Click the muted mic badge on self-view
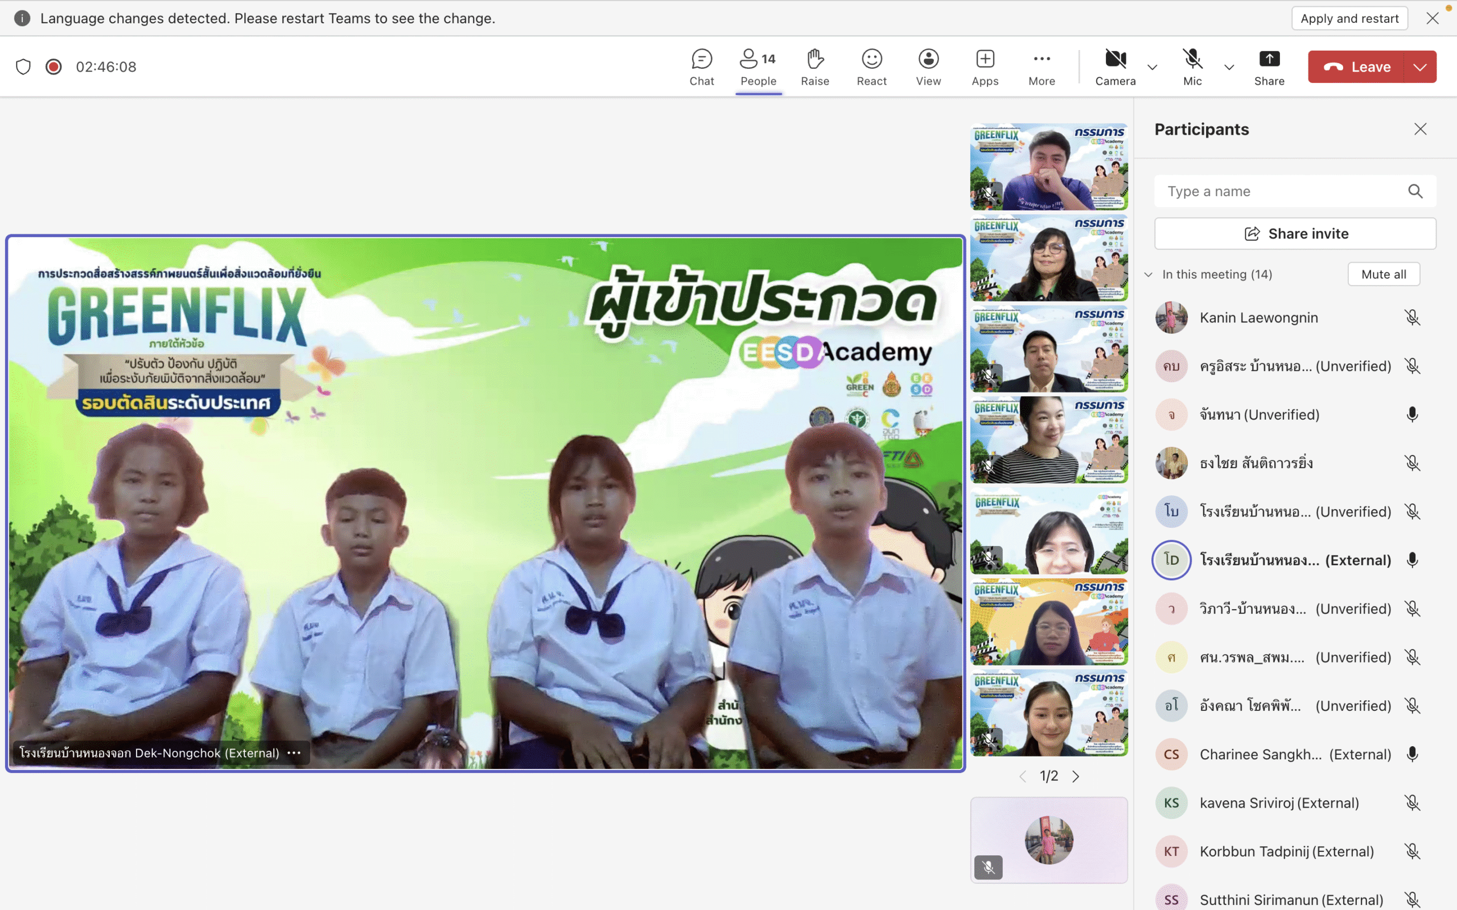The height and width of the screenshot is (910, 1457). (988, 867)
